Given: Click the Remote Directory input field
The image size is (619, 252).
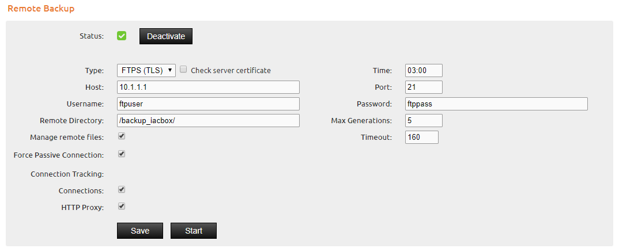Looking at the screenshot, I should pyautogui.click(x=208, y=120).
